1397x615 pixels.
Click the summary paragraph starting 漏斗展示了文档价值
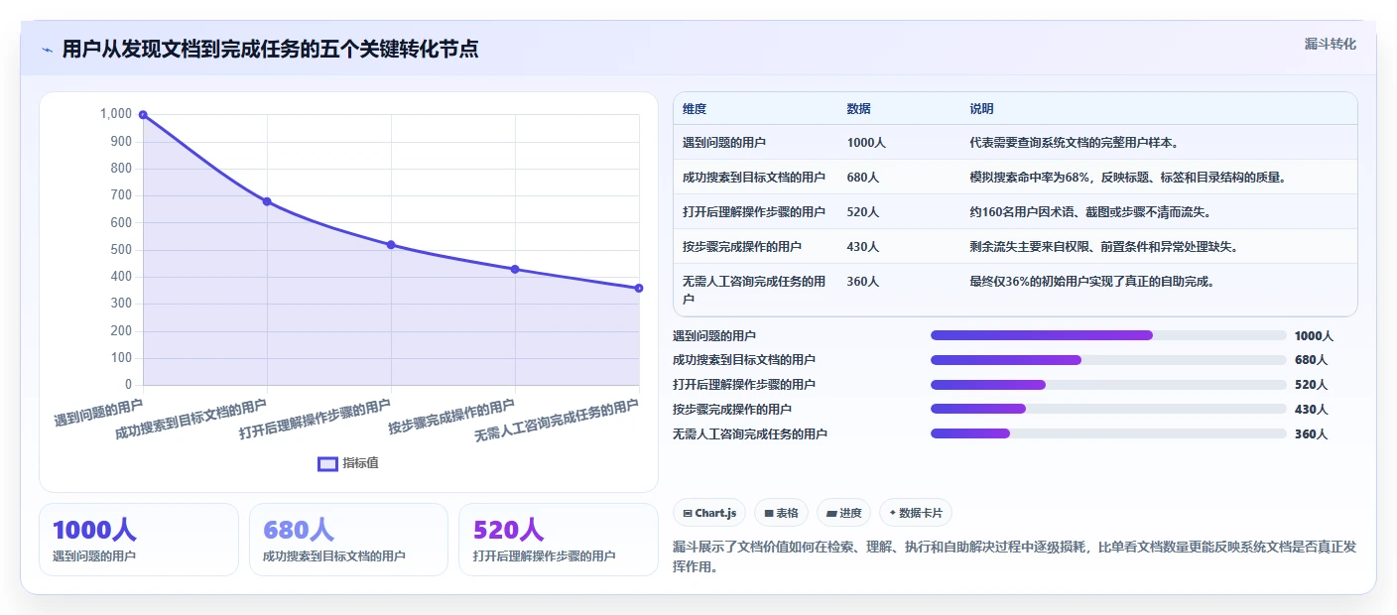point(1014,556)
